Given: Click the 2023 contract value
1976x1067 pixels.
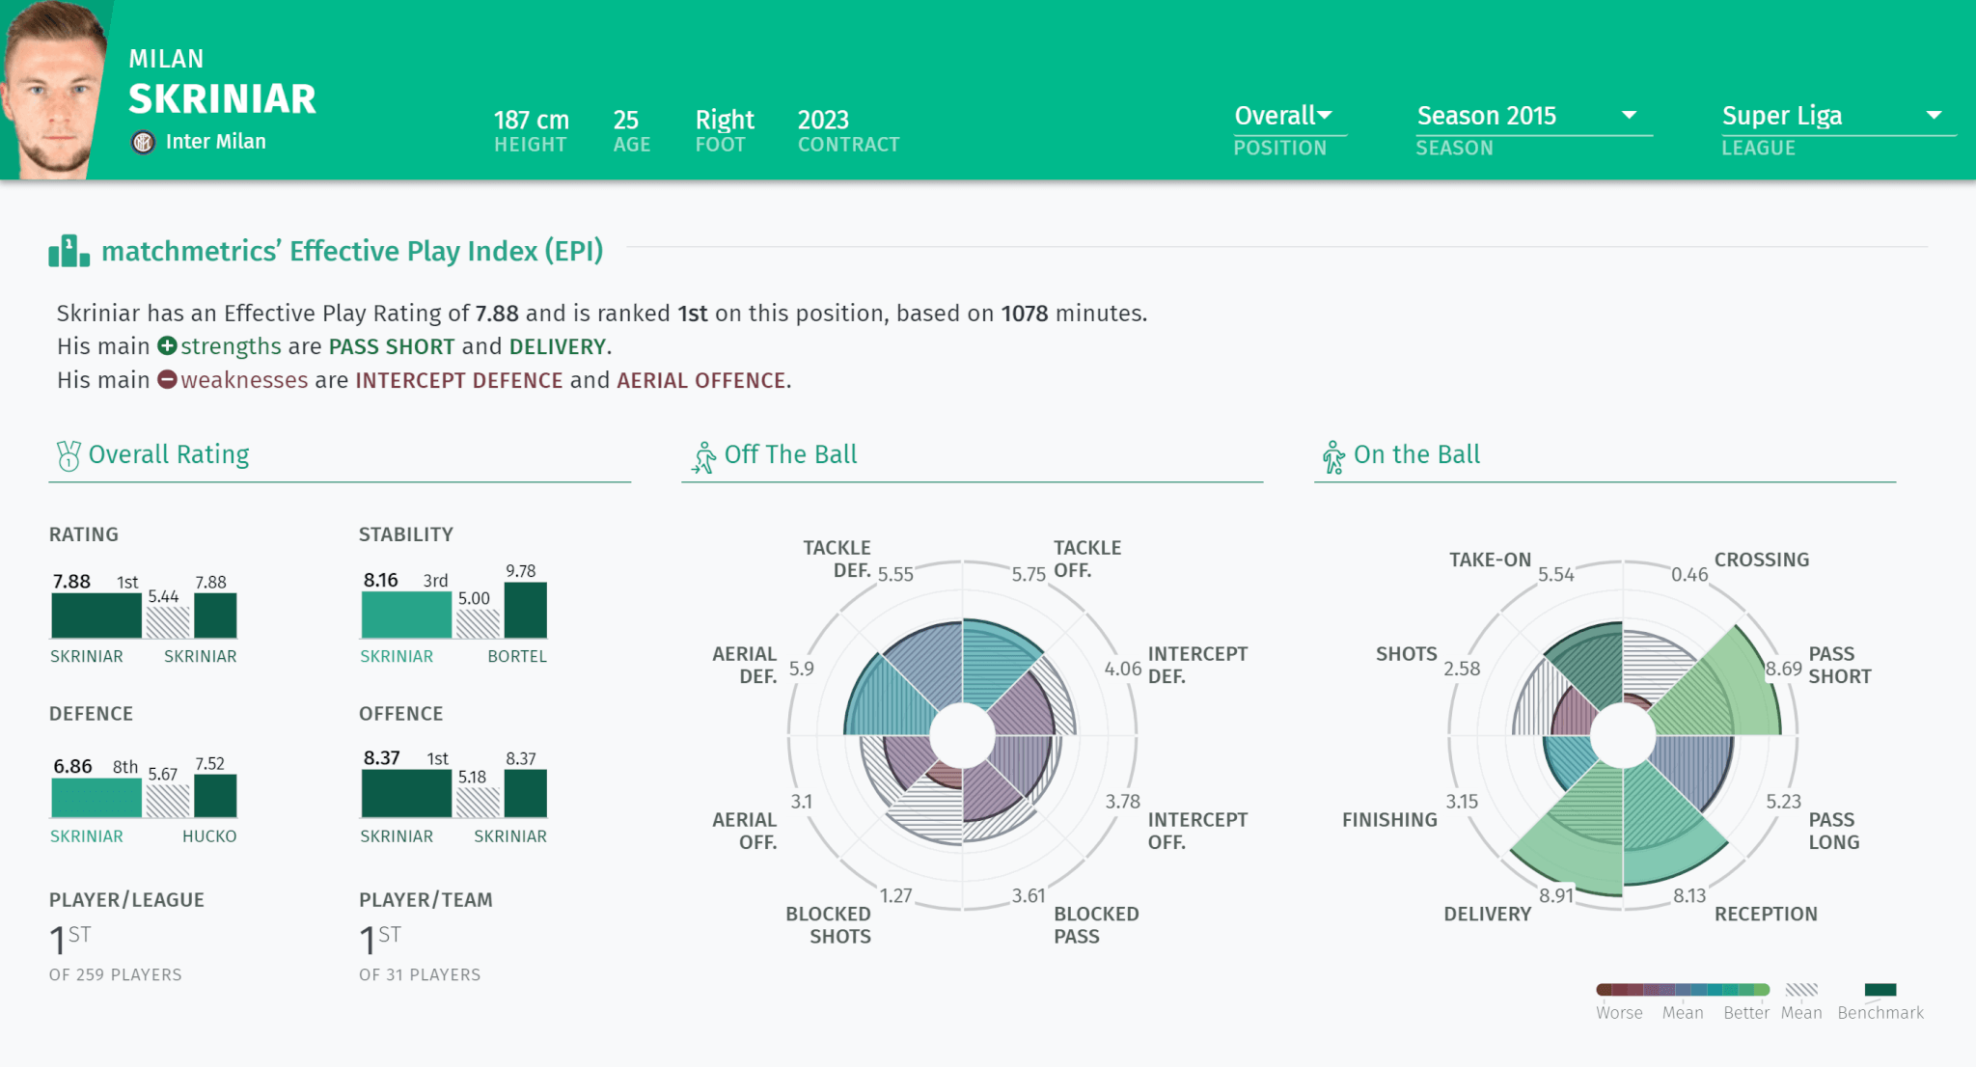Looking at the screenshot, I should 823,120.
